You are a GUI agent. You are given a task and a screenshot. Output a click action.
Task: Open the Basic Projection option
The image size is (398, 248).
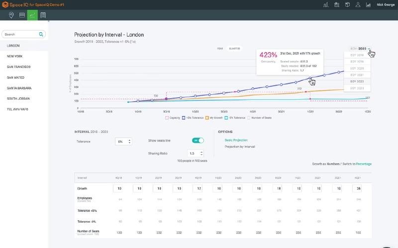pos(236,140)
